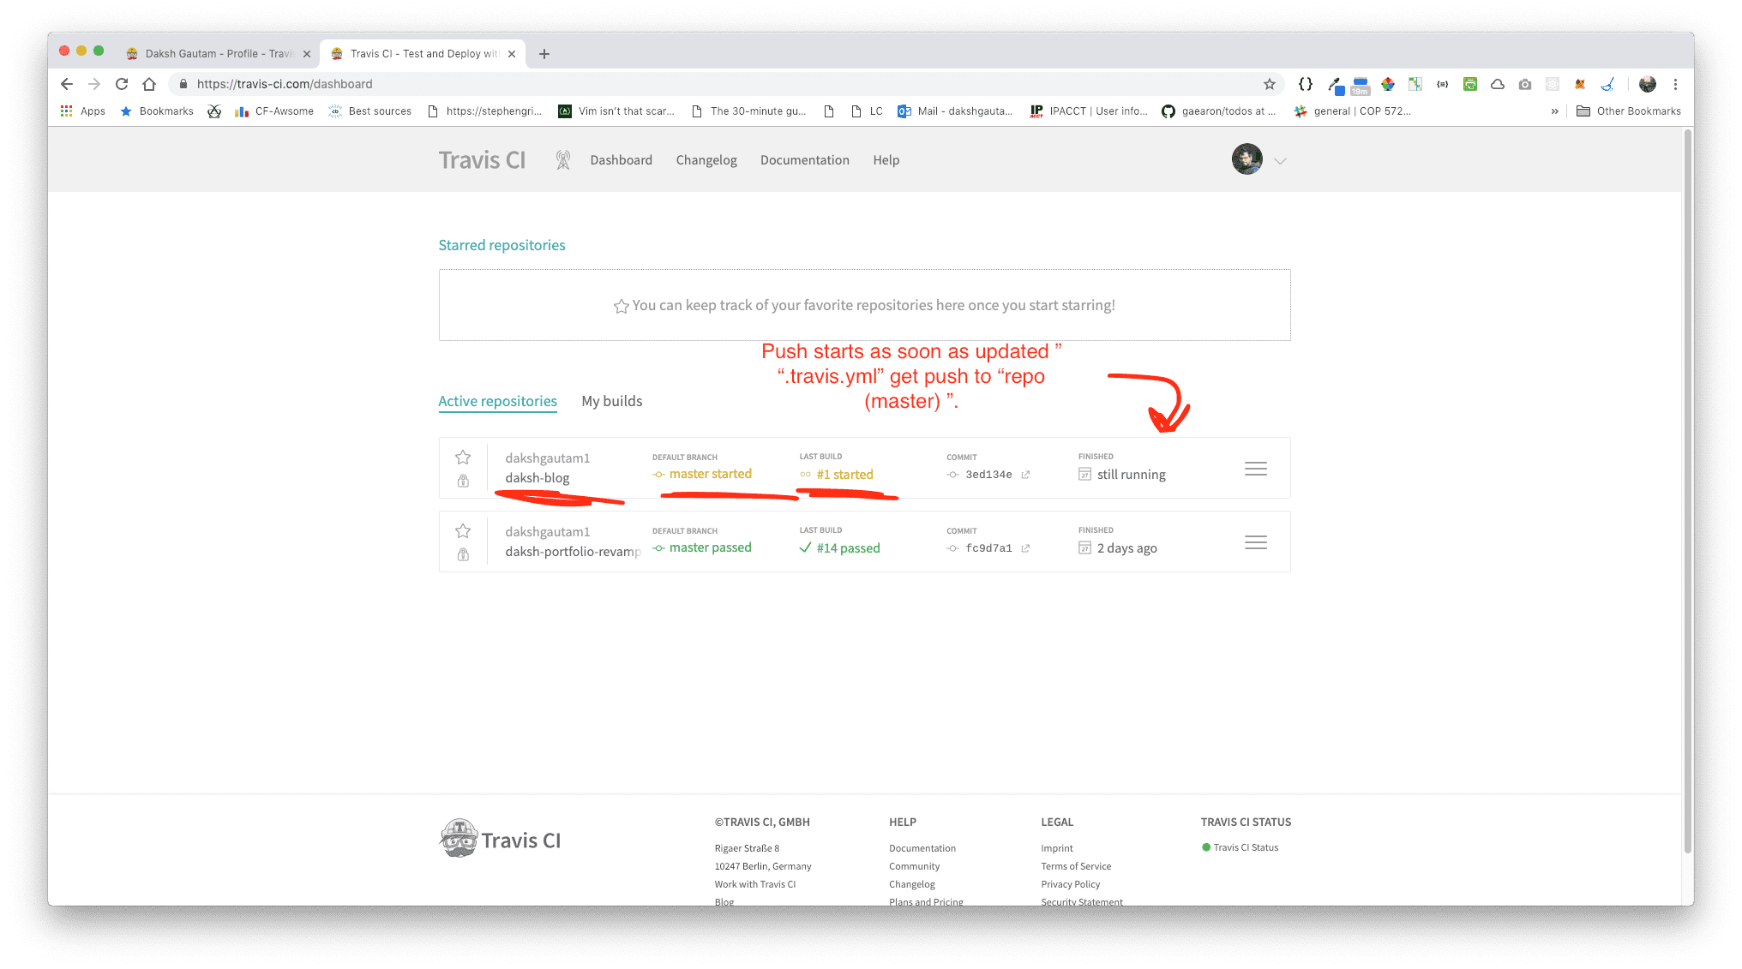Click the footer Travis CI mascot logo
The width and height of the screenshot is (1742, 969).
click(501, 839)
